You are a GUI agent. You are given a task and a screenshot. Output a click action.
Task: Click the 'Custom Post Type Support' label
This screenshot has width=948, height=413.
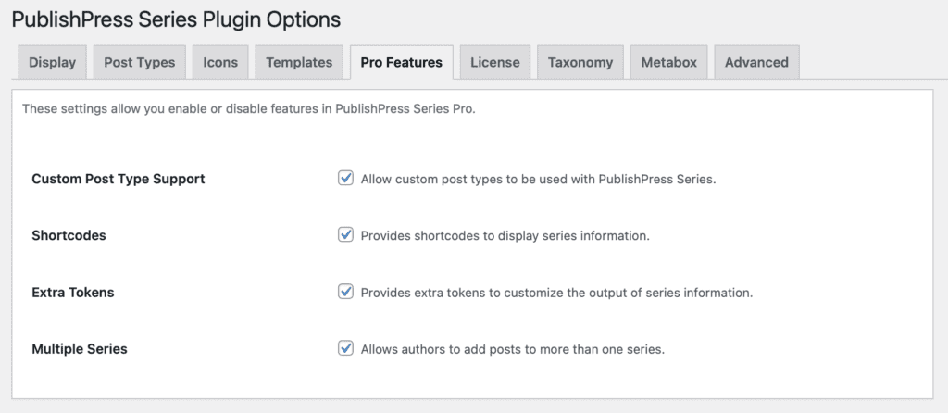coord(118,179)
